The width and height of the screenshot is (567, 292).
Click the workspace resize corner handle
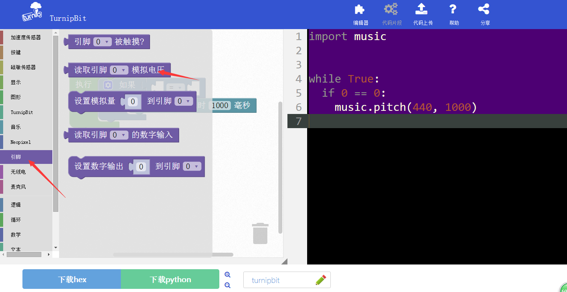click(284, 261)
